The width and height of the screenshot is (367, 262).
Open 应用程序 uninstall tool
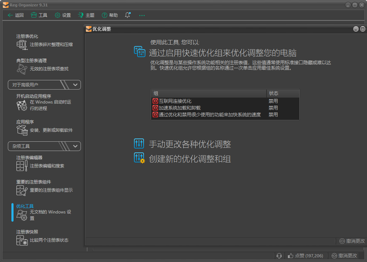(x=25, y=122)
